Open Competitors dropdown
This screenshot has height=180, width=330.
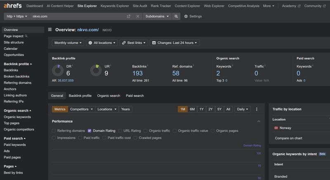click(x=81, y=109)
